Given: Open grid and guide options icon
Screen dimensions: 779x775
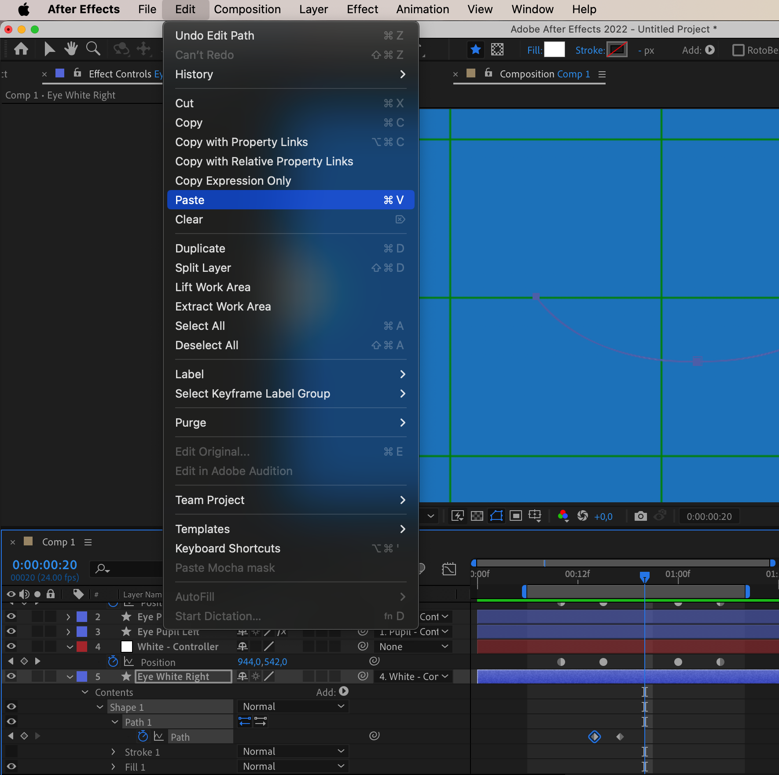Looking at the screenshot, I should [535, 515].
